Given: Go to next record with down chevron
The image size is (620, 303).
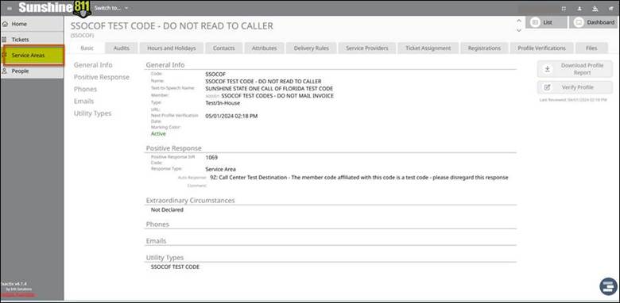Looking at the screenshot, I should (x=519, y=30).
